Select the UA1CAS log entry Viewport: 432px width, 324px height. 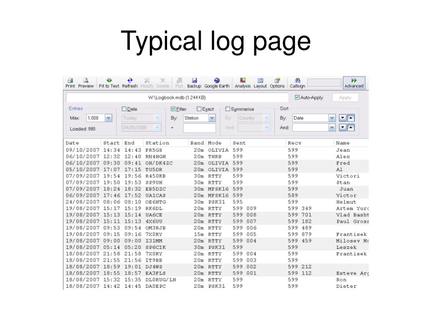216,195
